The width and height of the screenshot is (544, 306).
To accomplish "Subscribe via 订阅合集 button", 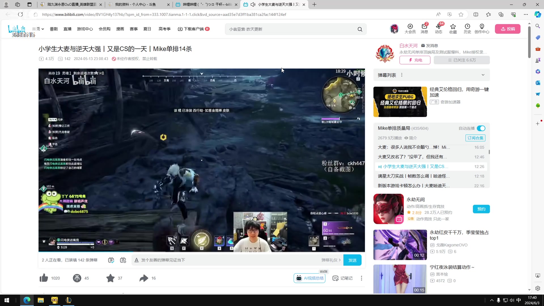I will 475,138.
